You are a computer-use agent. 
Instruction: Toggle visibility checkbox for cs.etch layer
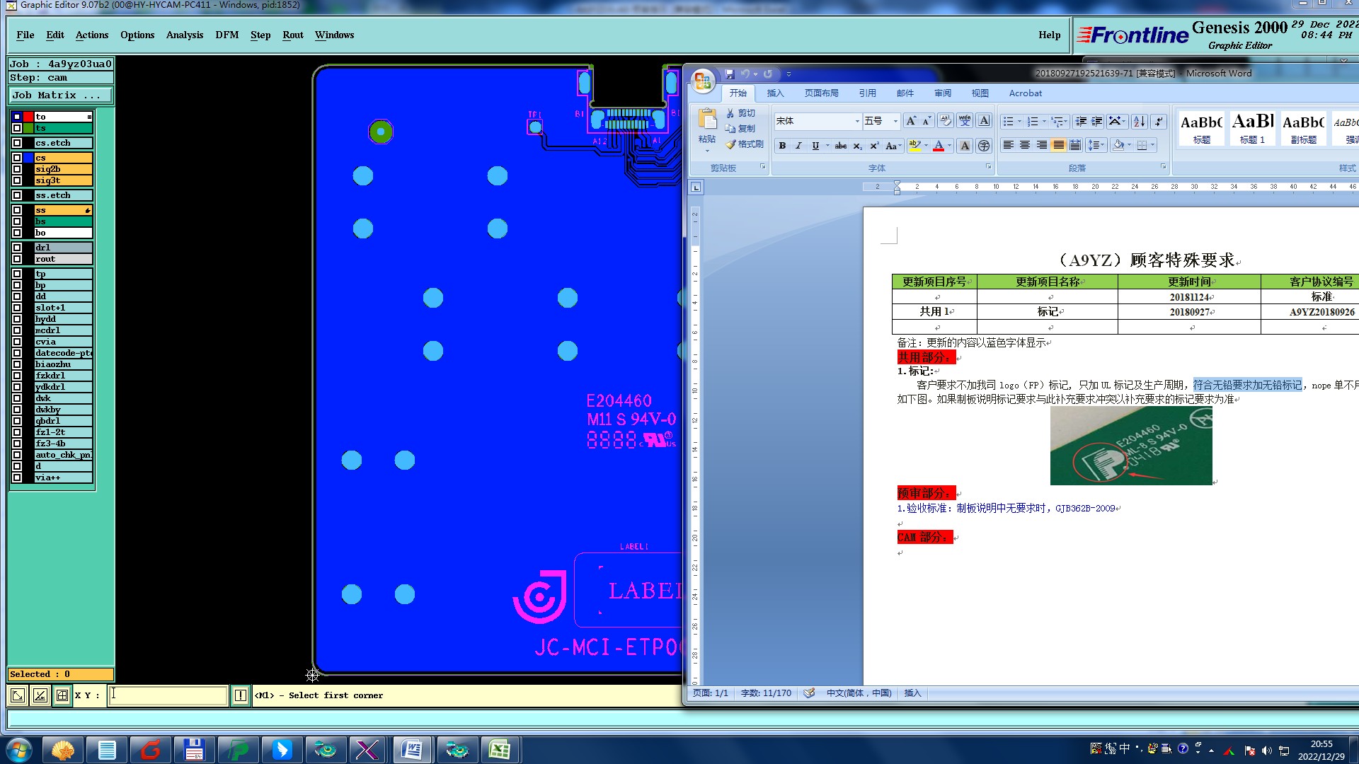17,143
